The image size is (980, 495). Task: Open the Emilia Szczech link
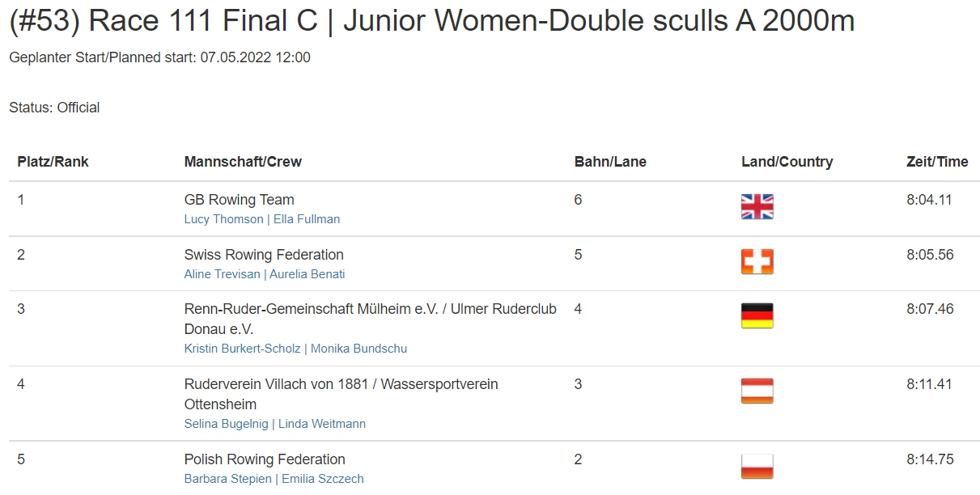[x=321, y=479]
